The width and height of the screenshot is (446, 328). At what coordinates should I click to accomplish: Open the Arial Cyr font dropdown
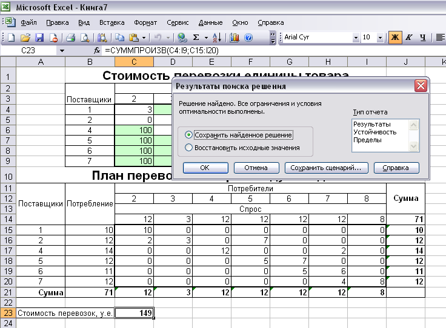356,38
